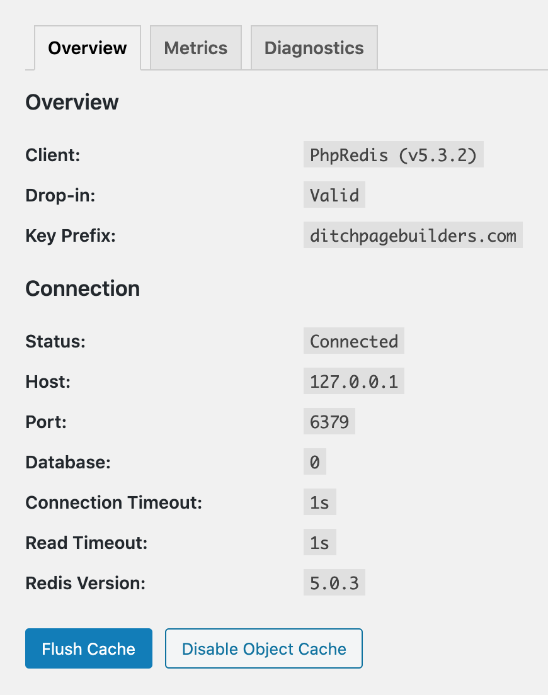Click the port value 6379
The image size is (548, 695).
329,422
